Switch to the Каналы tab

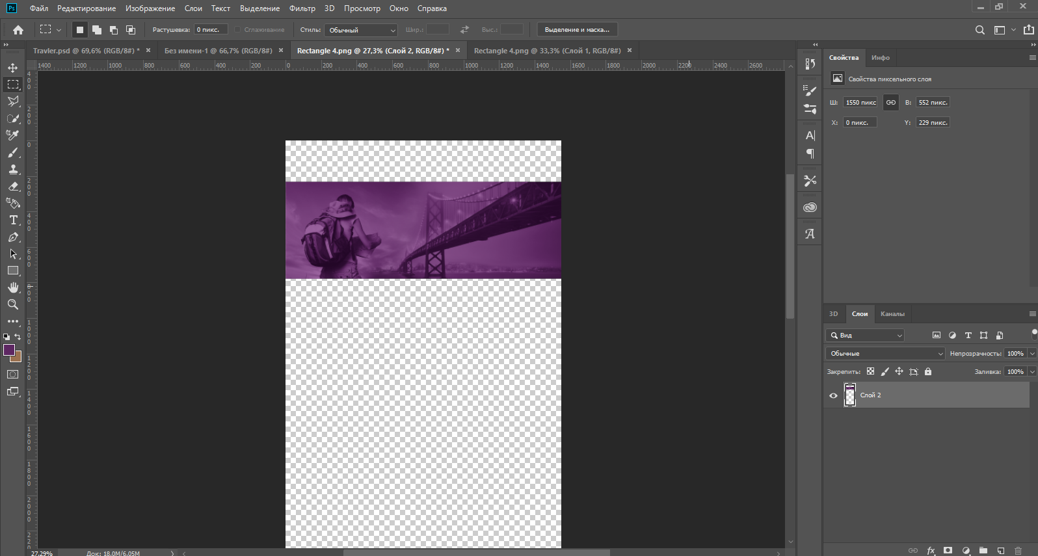892,313
